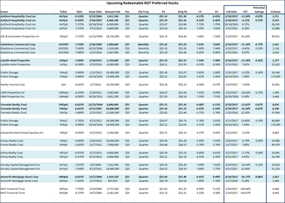Image resolution: width=285 pixels, height=203 pixels.
Task: Select ticker cell 'PSApS'
Action: click(63, 72)
